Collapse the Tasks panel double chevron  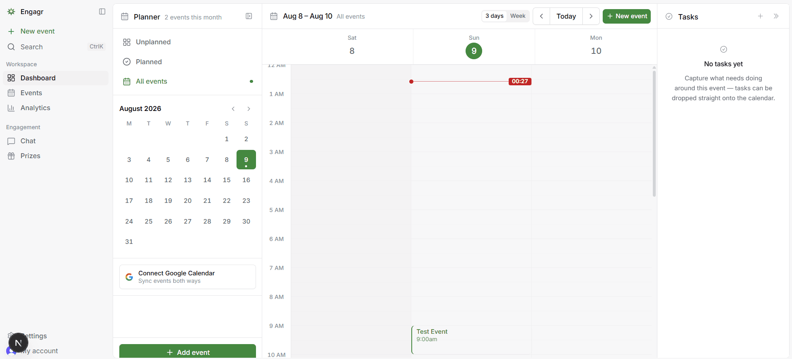pos(776,16)
